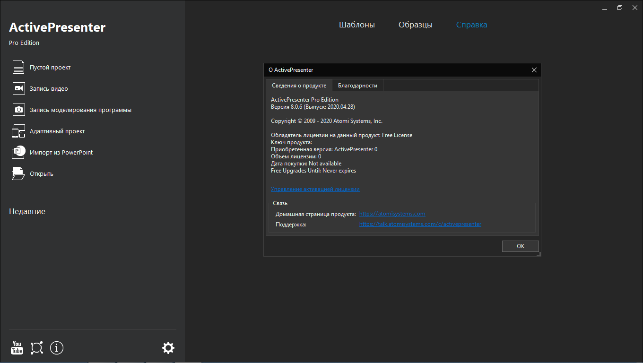Click the 'Недавние' heading
Viewport: 643px width, 363px height.
point(27,211)
